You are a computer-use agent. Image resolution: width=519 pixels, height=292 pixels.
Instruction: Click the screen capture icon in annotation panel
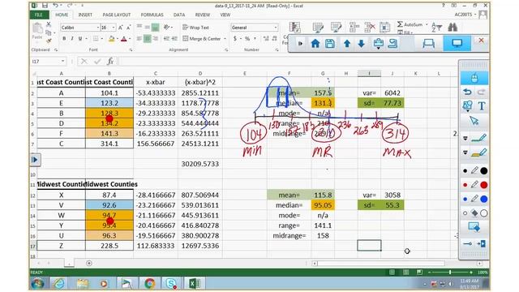474,227
